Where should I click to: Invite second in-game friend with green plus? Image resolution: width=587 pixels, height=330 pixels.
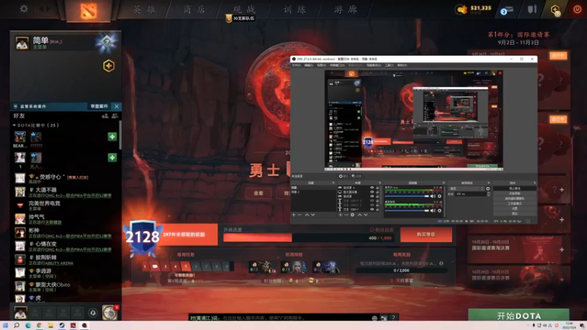(x=112, y=158)
